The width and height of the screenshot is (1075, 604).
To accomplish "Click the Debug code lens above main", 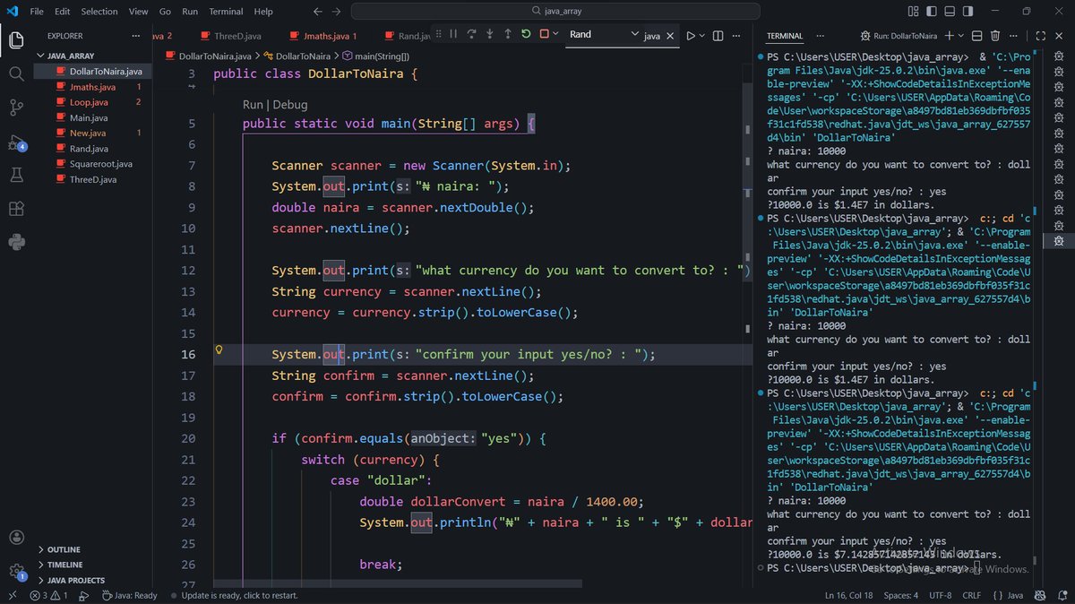I will pos(290,105).
